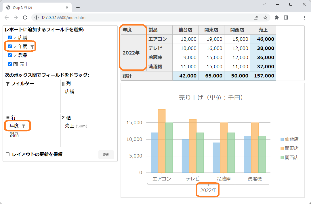The width and height of the screenshot is (311, 204).
Task: Select the 157,000 grand total cell
Action: (263, 76)
